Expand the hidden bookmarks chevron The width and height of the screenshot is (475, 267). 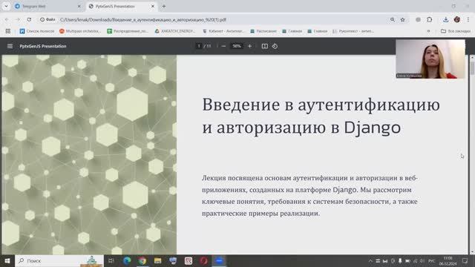[x=428, y=31]
